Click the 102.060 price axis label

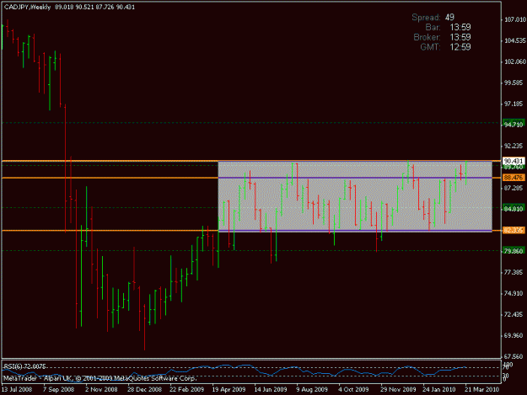click(x=514, y=61)
